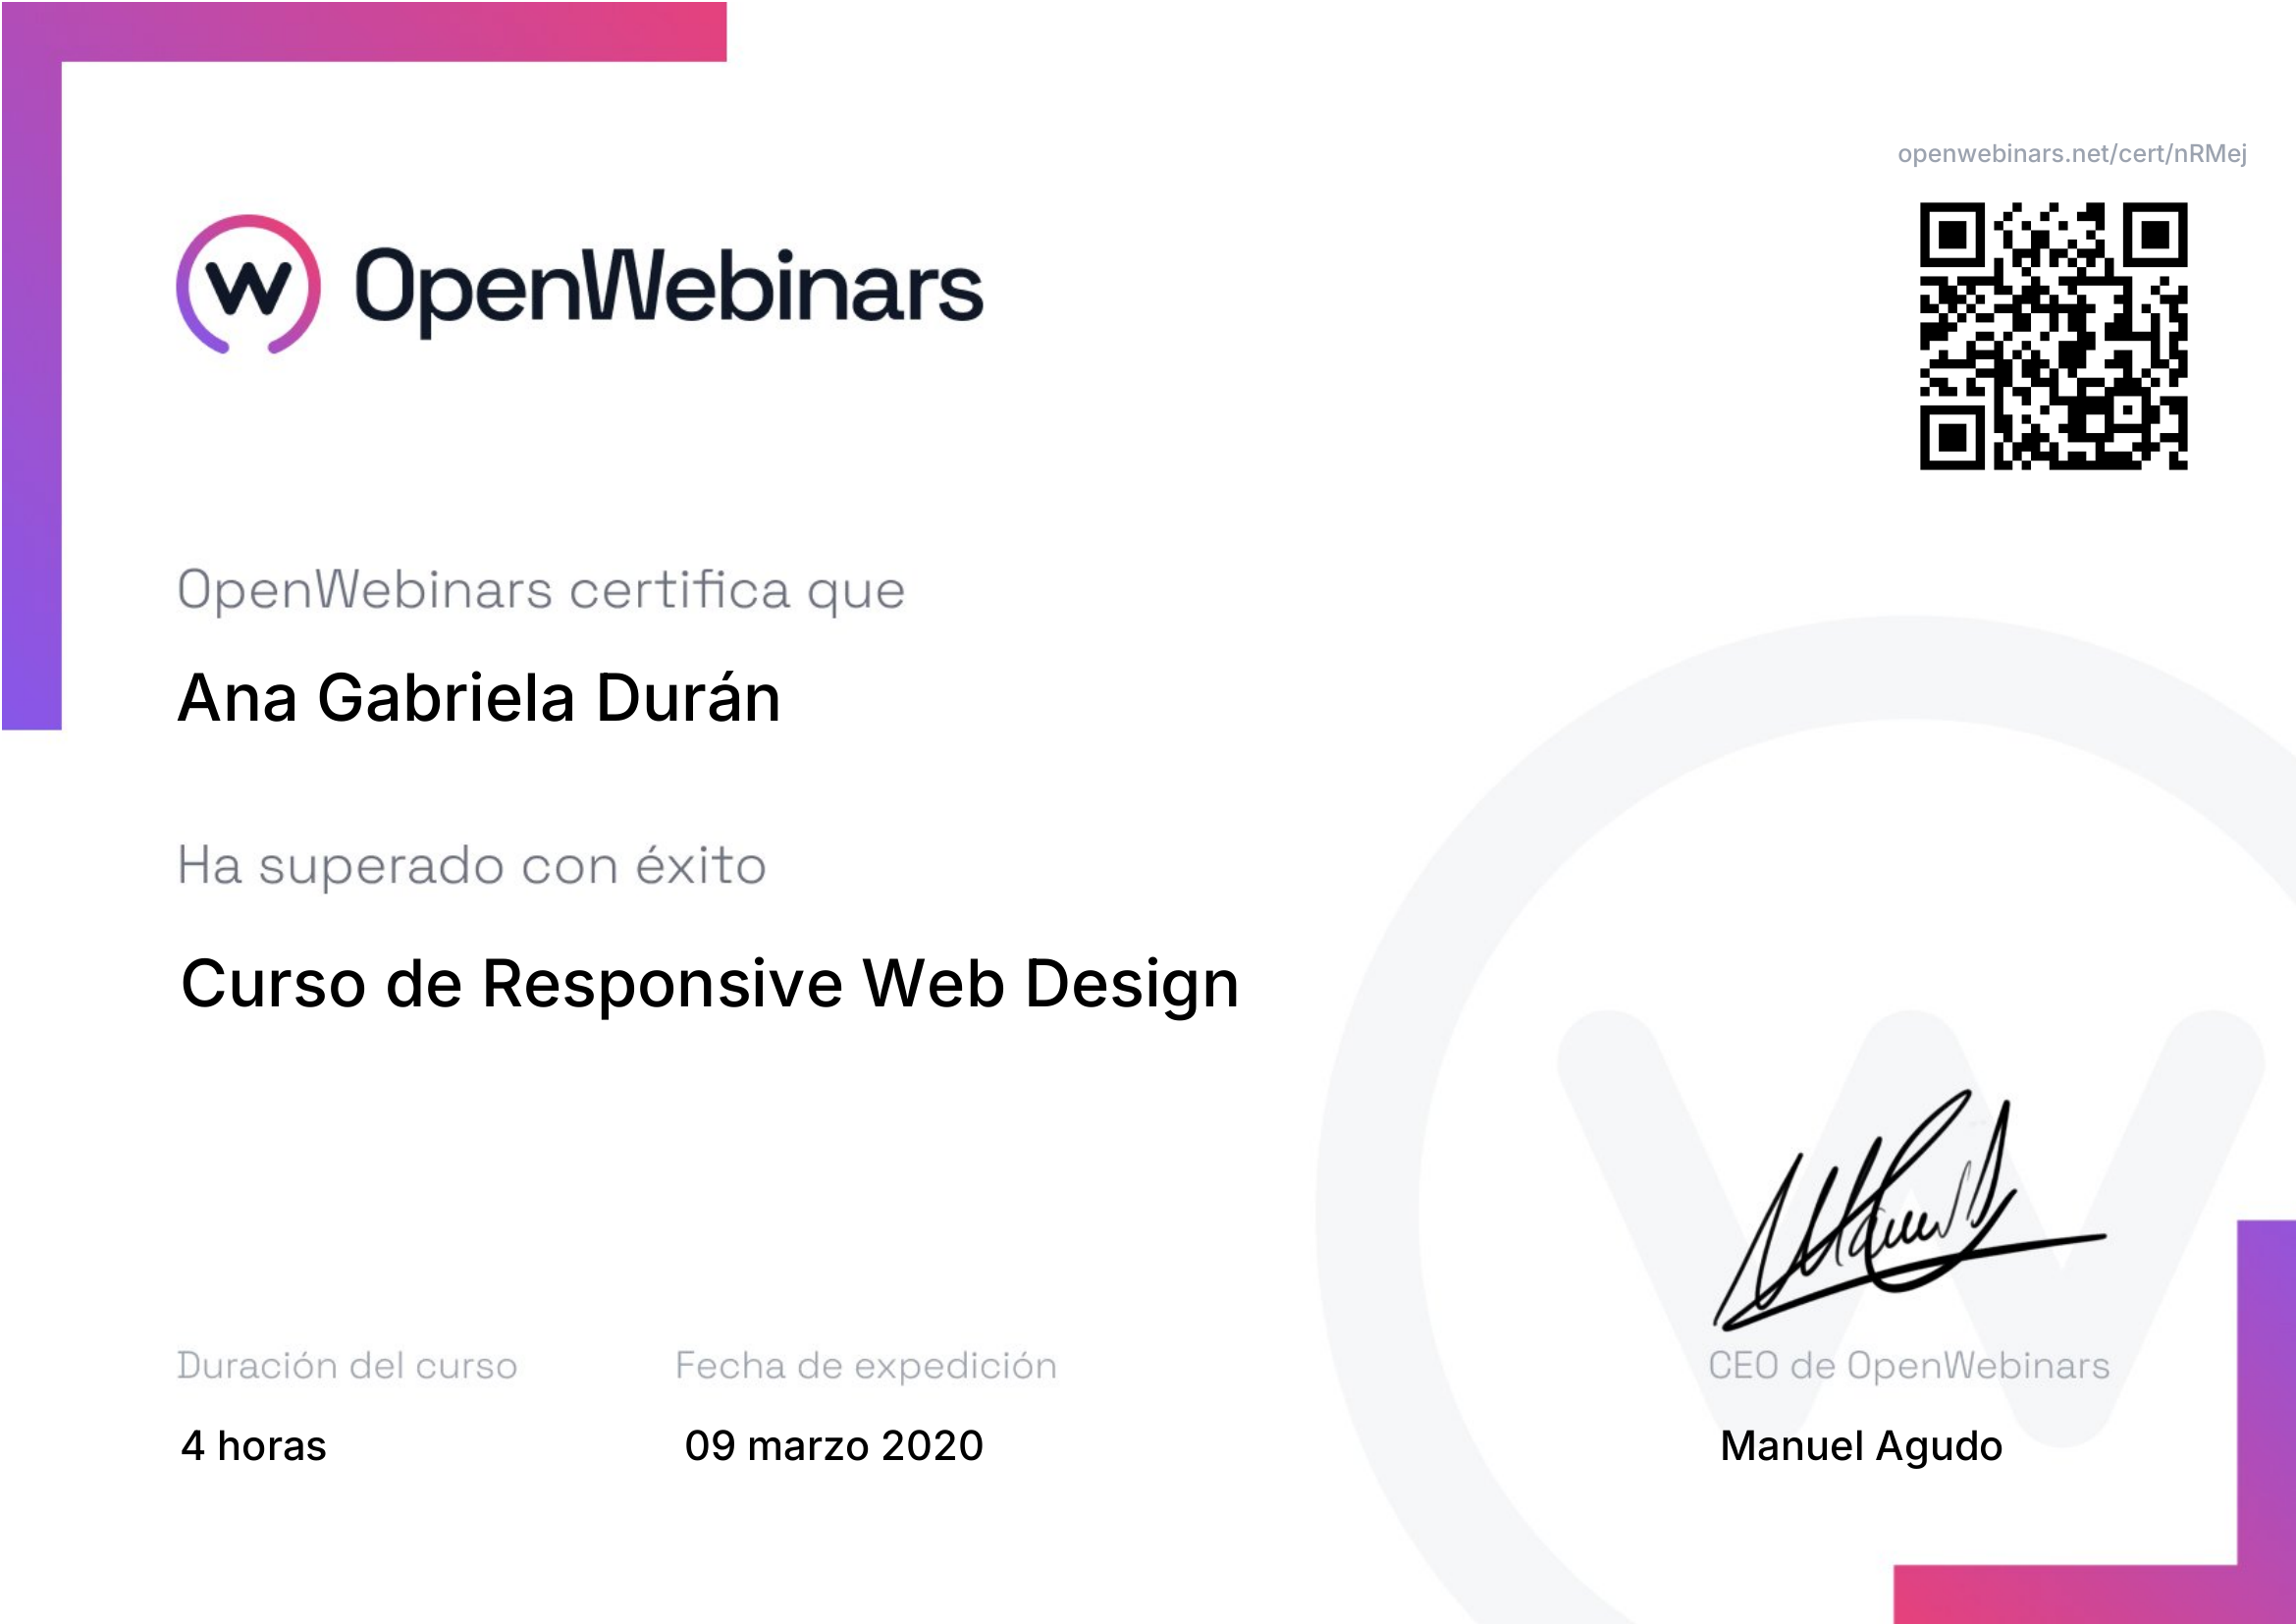
Task: Click the 'Fecha de expedición' label
Action: coord(866,1366)
